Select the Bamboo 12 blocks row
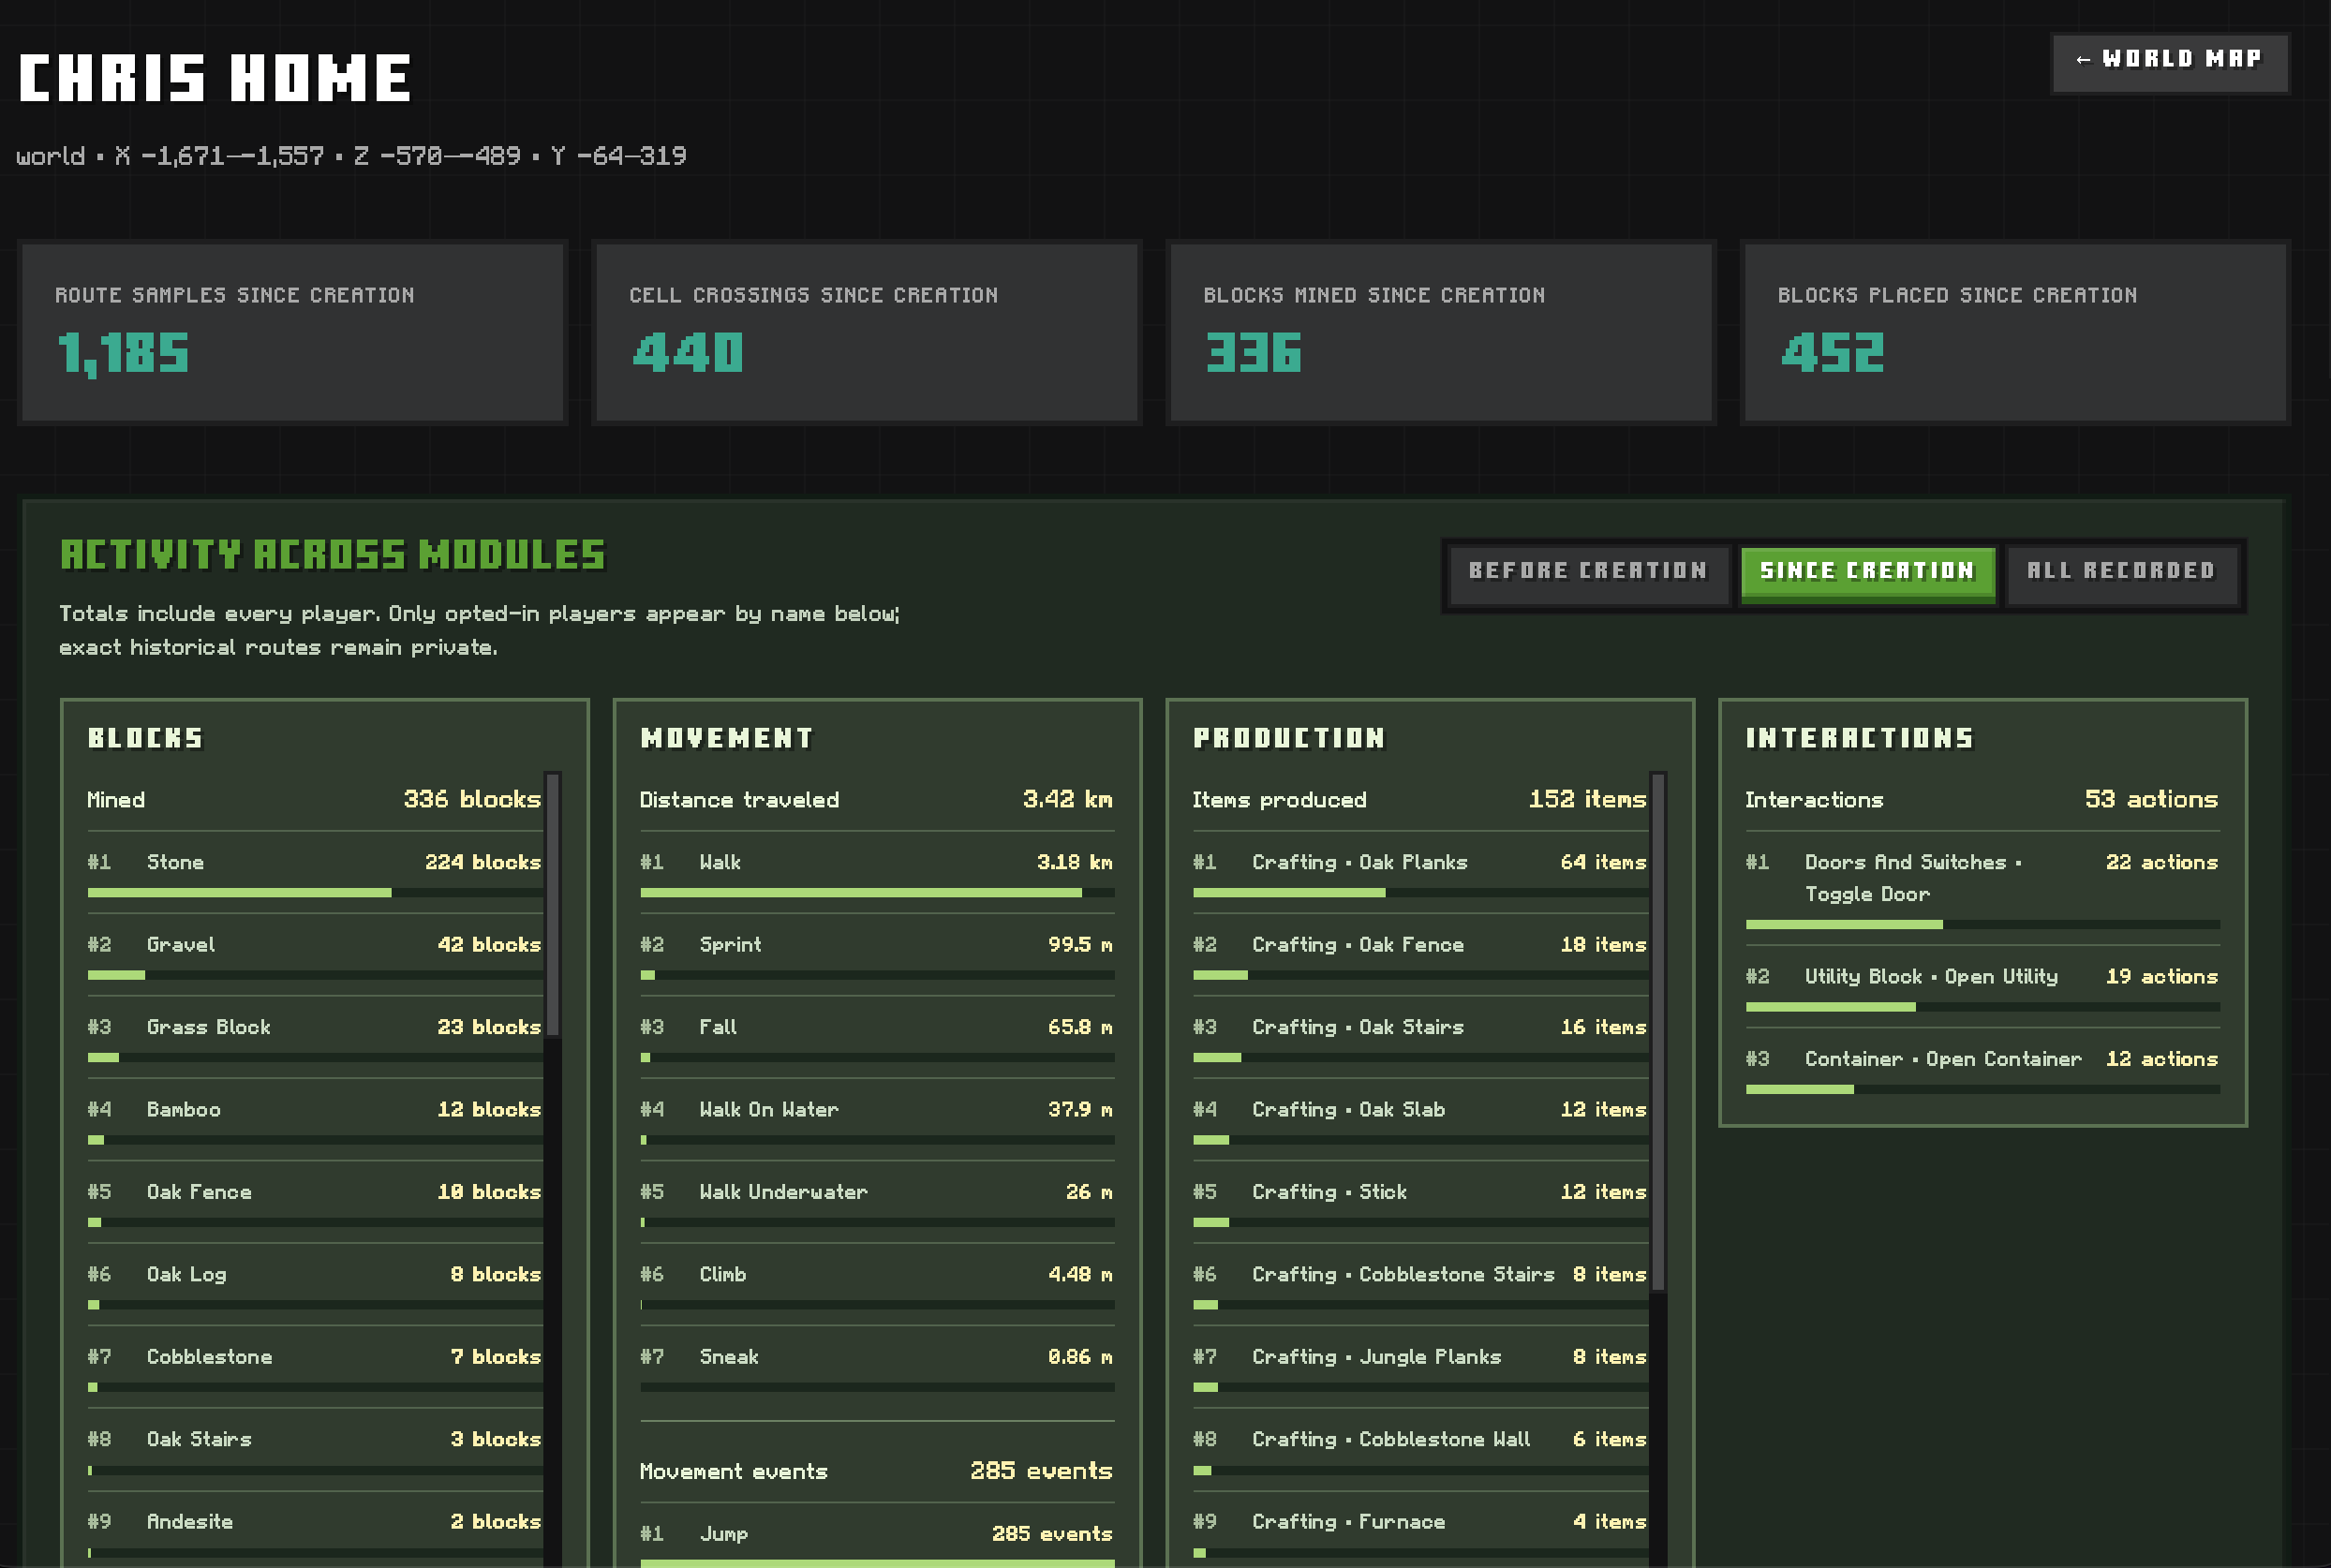 click(314, 1120)
